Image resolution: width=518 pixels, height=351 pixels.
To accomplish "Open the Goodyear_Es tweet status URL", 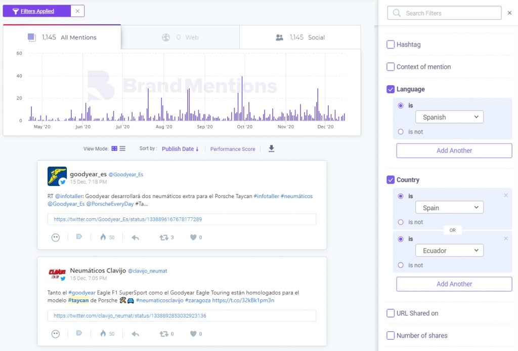I will pos(128,219).
